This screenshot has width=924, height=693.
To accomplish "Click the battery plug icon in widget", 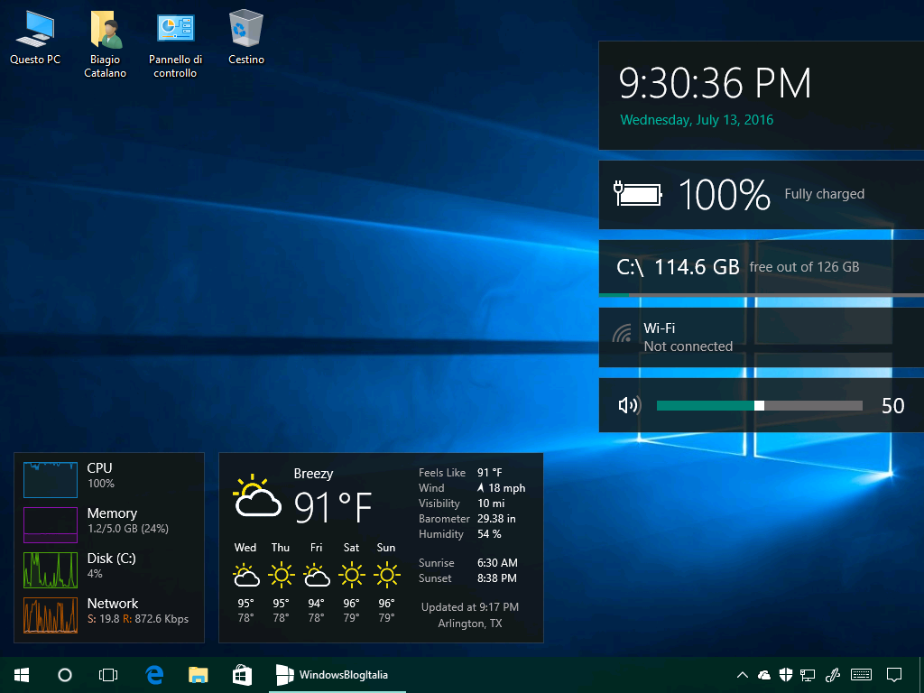I will (x=638, y=194).
